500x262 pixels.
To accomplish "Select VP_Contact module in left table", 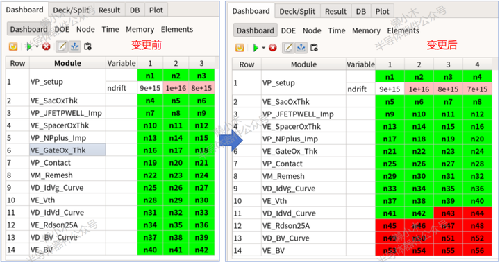I will [x=67, y=163].
